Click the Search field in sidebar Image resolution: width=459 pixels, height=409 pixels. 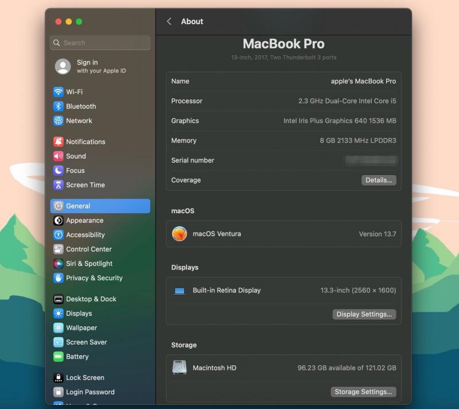pyautogui.click(x=100, y=43)
